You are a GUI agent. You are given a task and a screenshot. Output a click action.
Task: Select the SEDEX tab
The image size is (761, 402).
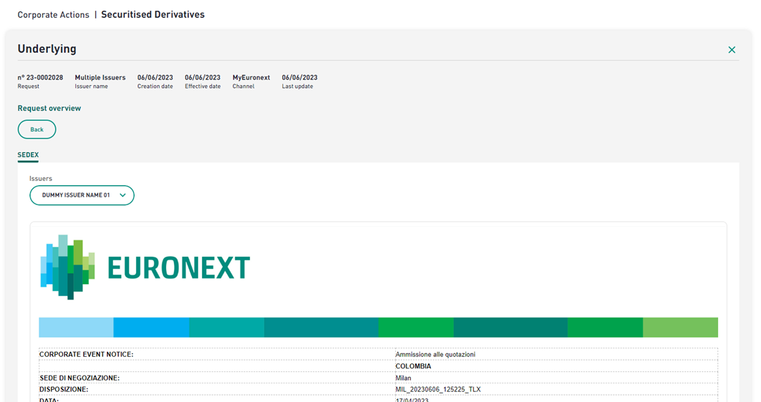click(x=28, y=155)
